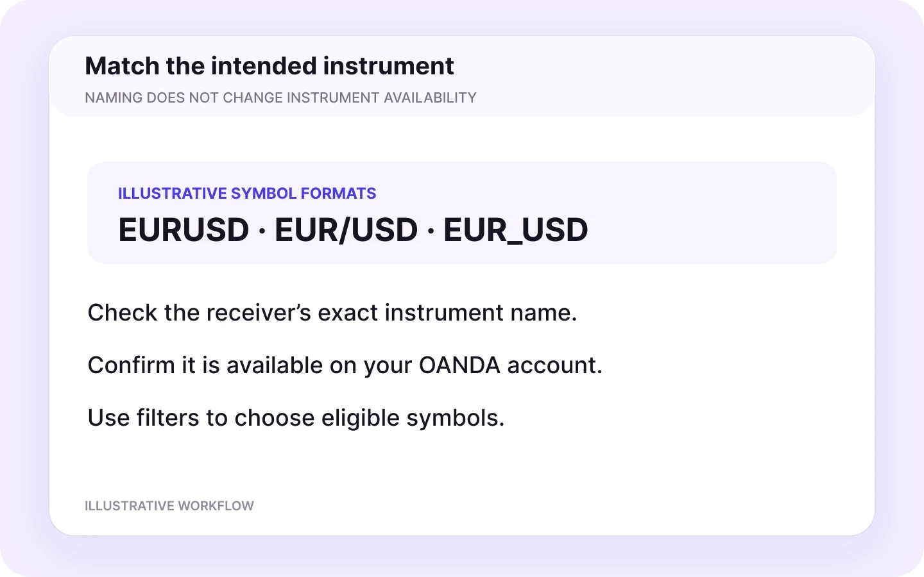Screen dimensions: 924x577
Task: Click the word 'filters' in the last line
Action: click(x=168, y=418)
